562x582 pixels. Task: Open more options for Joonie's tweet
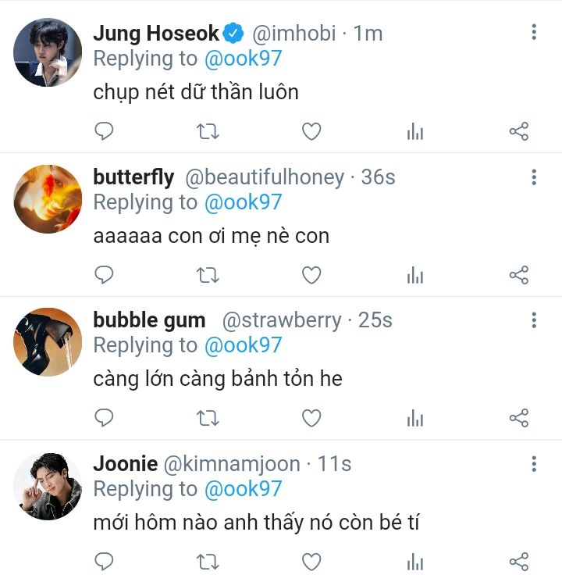click(534, 464)
